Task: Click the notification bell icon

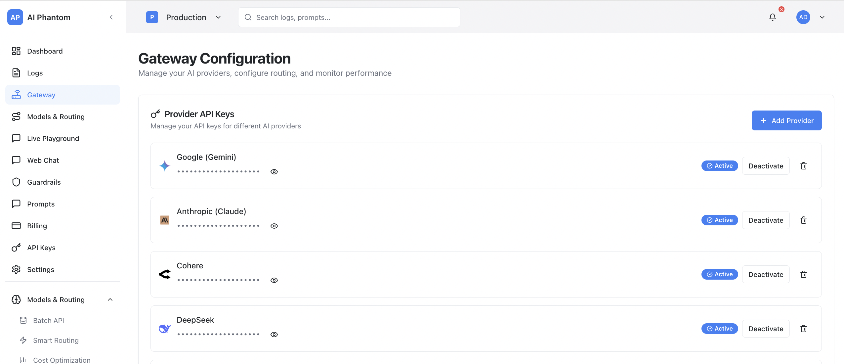Action: point(772,17)
